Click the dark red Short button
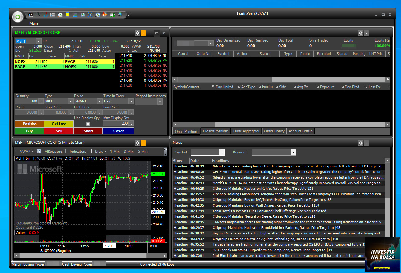This screenshot has height=273, width=401. (88, 131)
